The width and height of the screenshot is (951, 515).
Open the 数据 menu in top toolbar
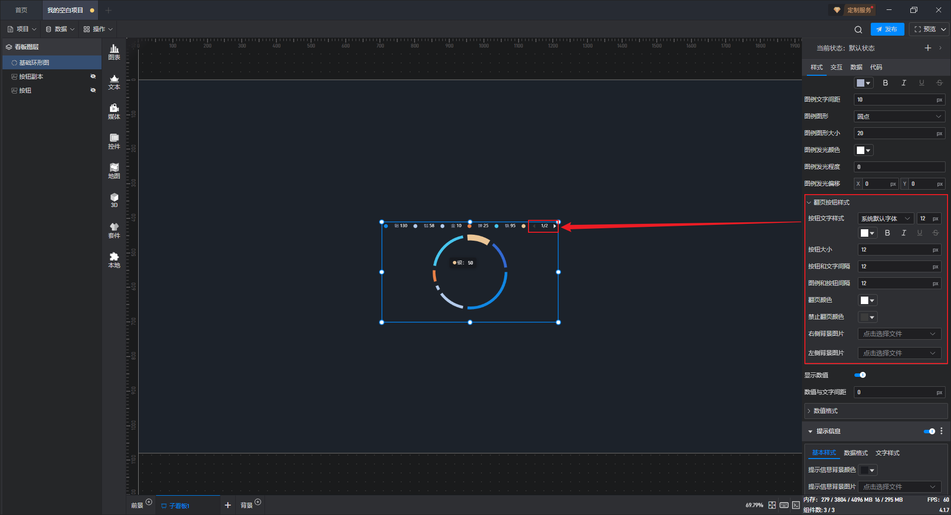pos(60,29)
